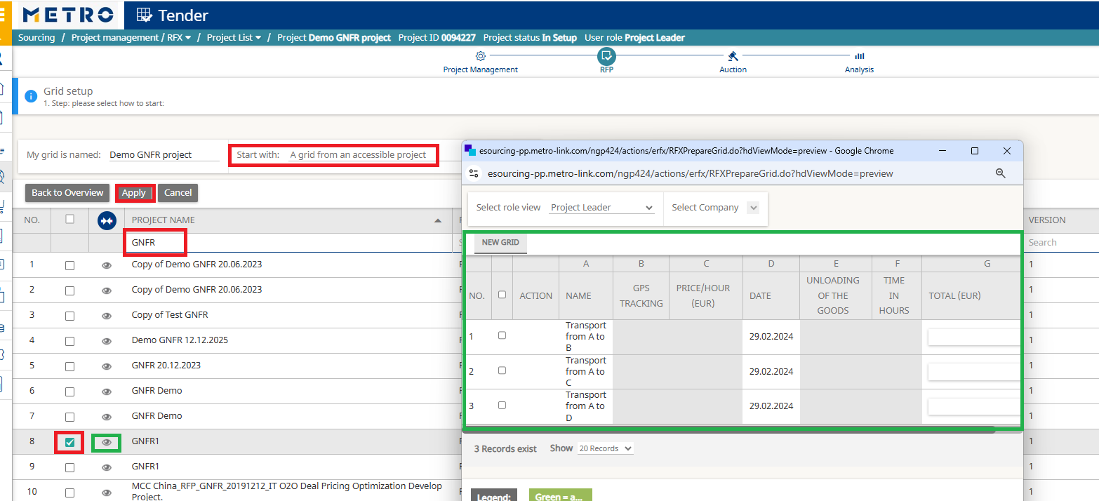This screenshot has height=501, width=1099.
Task: Click the Tender grid icon in header
Action: tap(144, 15)
